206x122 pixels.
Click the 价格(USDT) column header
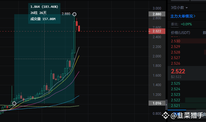[x=180, y=33]
